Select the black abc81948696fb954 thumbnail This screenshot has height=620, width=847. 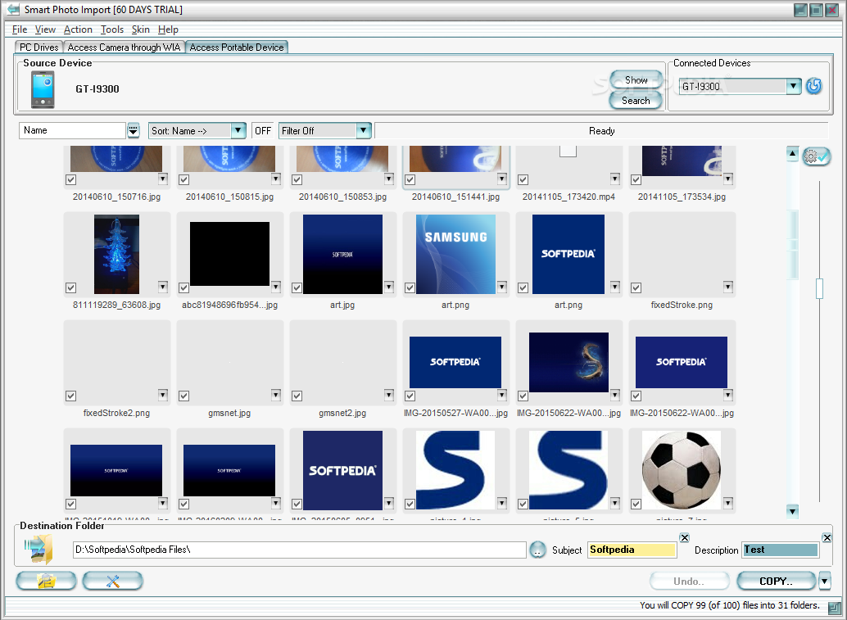[229, 254]
